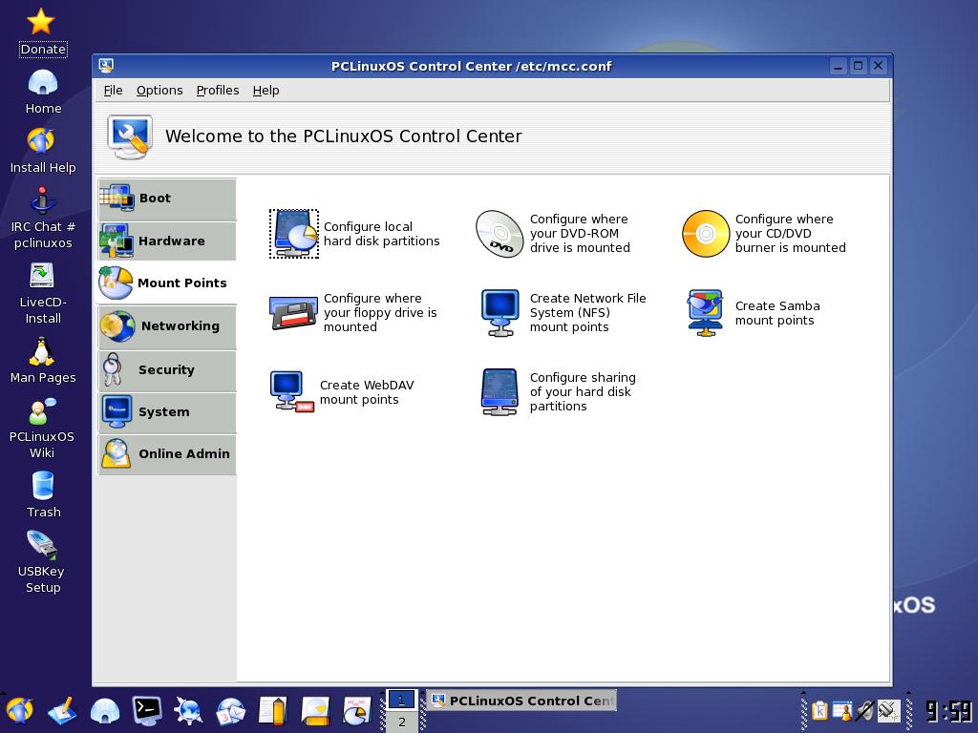Open the Profiles menu
The height and width of the screenshot is (733, 978).
click(218, 91)
